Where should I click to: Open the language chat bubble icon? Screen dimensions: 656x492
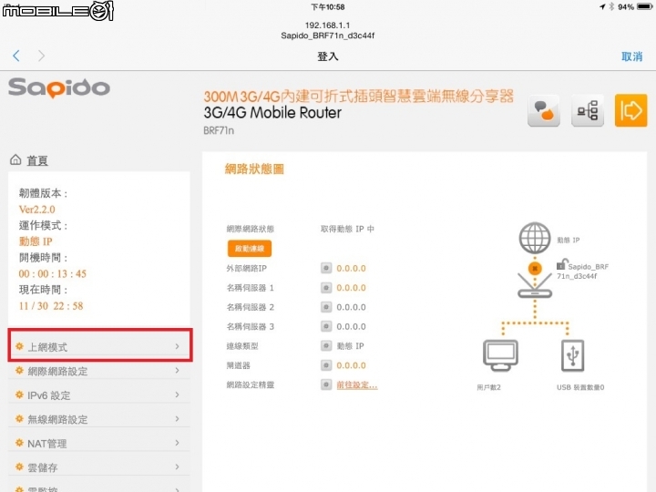pos(543,111)
